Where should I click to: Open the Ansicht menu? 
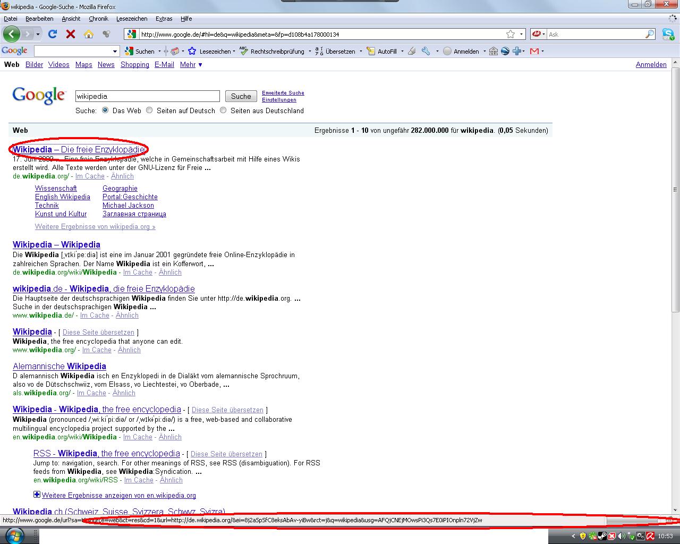[x=71, y=19]
